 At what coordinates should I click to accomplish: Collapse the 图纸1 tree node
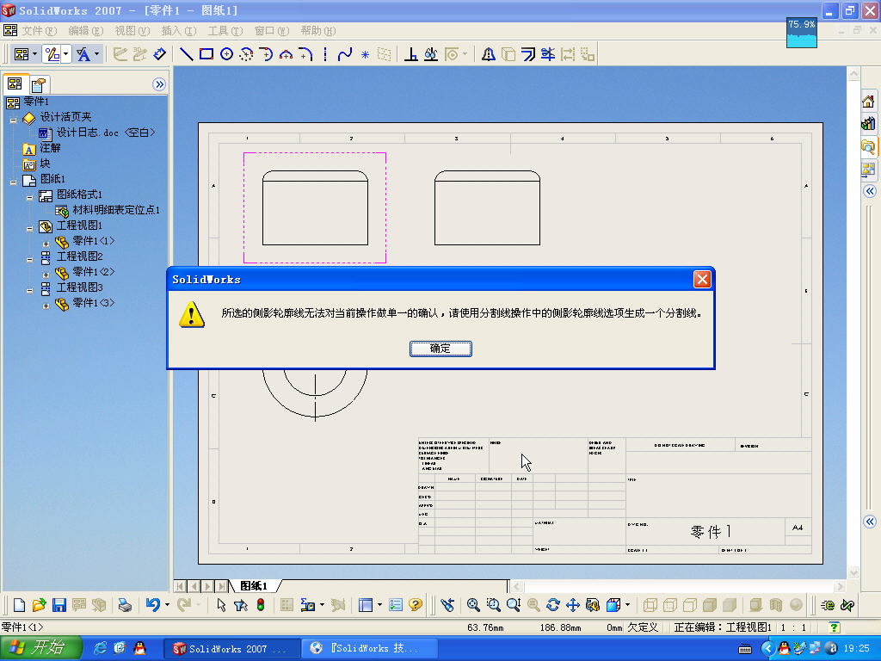pyautogui.click(x=14, y=182)
